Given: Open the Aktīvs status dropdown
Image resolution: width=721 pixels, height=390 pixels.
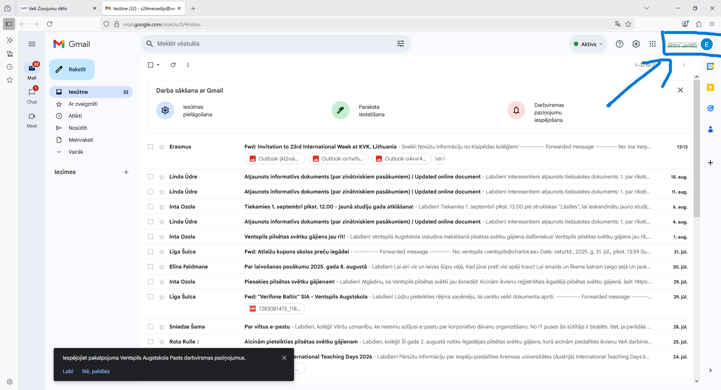Looking at the screenshot, I should point(588,44).
